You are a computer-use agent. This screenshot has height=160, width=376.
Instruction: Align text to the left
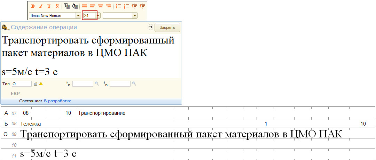coord(93,6)
